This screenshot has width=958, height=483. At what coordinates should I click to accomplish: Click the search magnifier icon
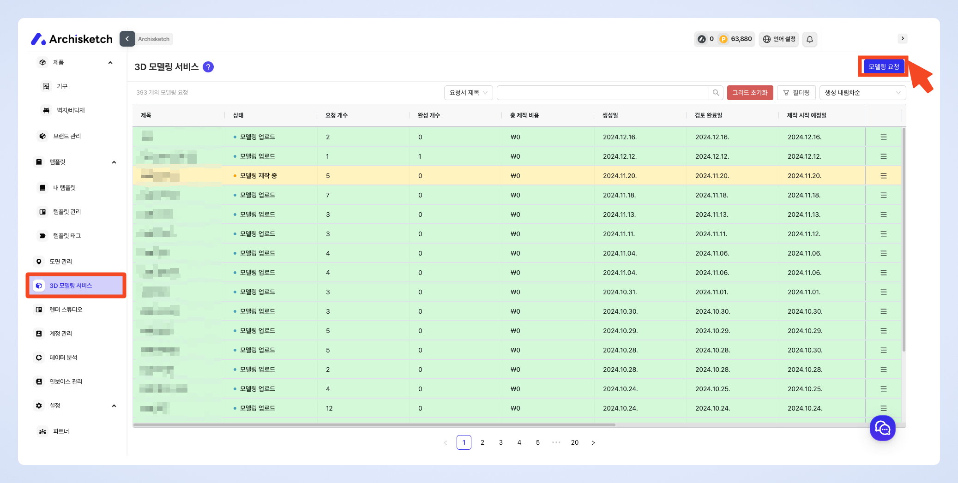coord(716,93)
